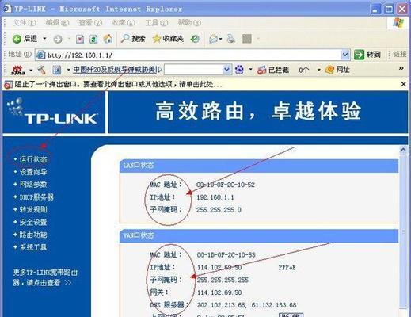Click the TP-LINK logo
Screen dimensions: 411x317
point(53,112)
